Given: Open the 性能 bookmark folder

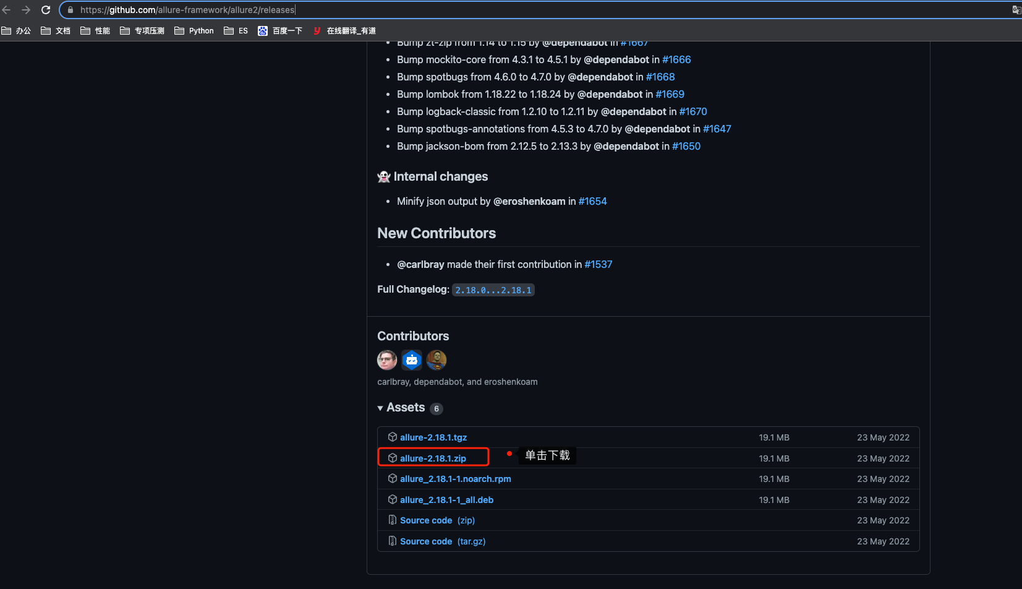Looking at the screenshot, I should pyautogui.click(x=95, y=31).
